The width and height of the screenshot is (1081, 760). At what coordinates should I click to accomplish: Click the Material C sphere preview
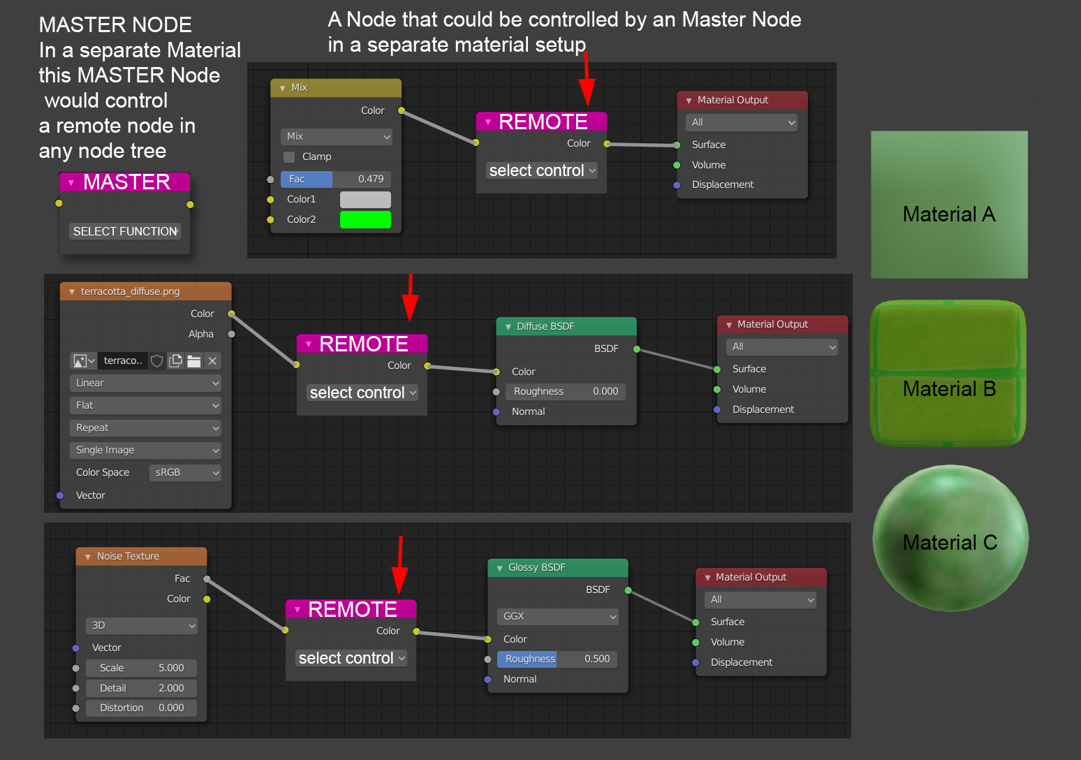(x=950, y=538)
